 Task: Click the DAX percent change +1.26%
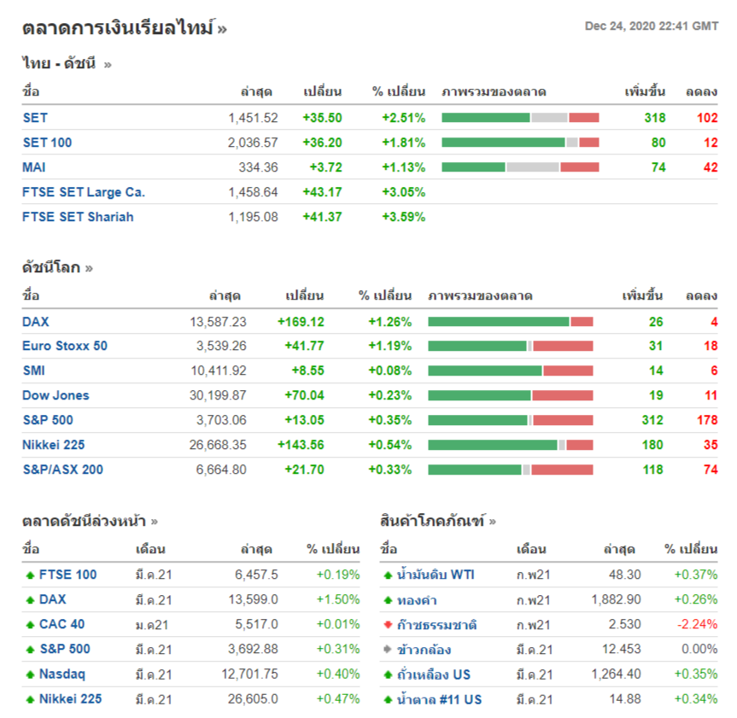(x=389, y=321)
